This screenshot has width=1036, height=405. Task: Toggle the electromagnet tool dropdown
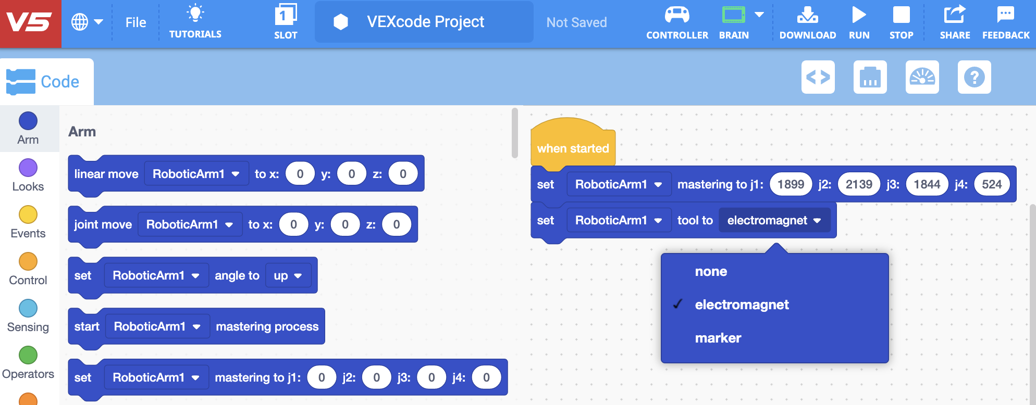(x=774, y=220)
